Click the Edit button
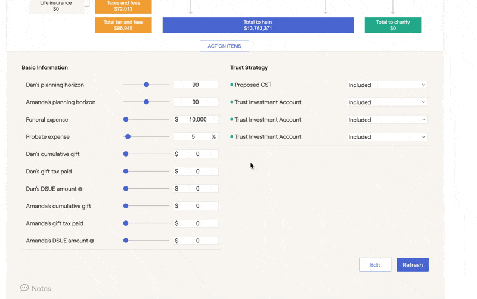477x299 pixels. [375, 265]
